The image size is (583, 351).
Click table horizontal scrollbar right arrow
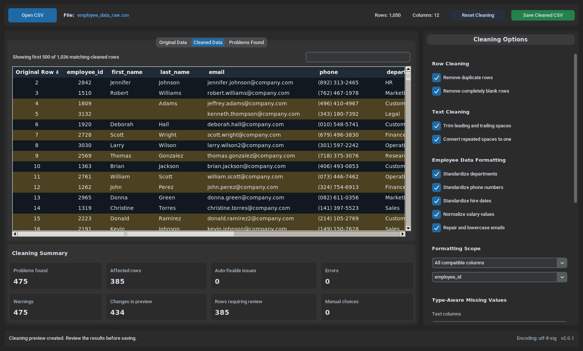[402, 234]
